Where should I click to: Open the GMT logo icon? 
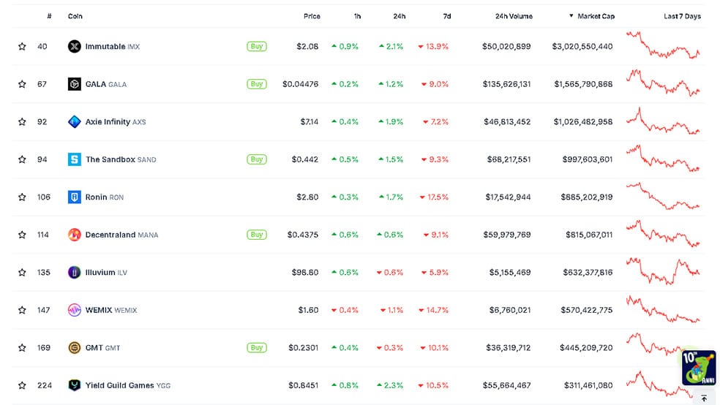point(75,348)
